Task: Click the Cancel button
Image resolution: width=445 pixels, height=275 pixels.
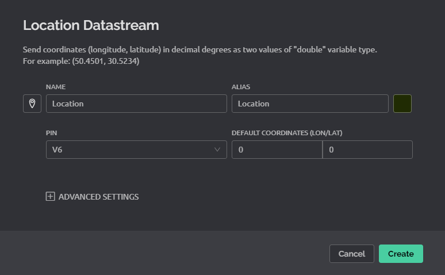Action: [x=352, y=254]
